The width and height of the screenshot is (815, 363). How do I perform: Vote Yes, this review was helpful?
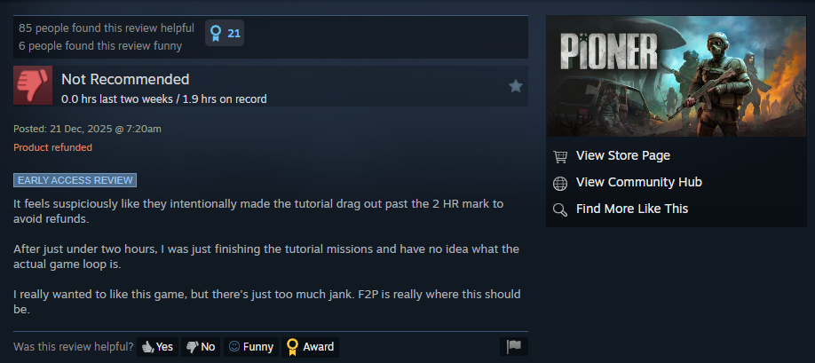[157, 347]
